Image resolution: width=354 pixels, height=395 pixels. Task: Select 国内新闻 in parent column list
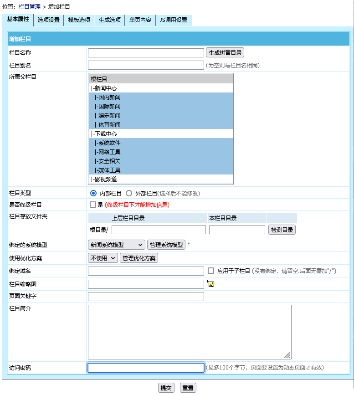pos(108,97)
